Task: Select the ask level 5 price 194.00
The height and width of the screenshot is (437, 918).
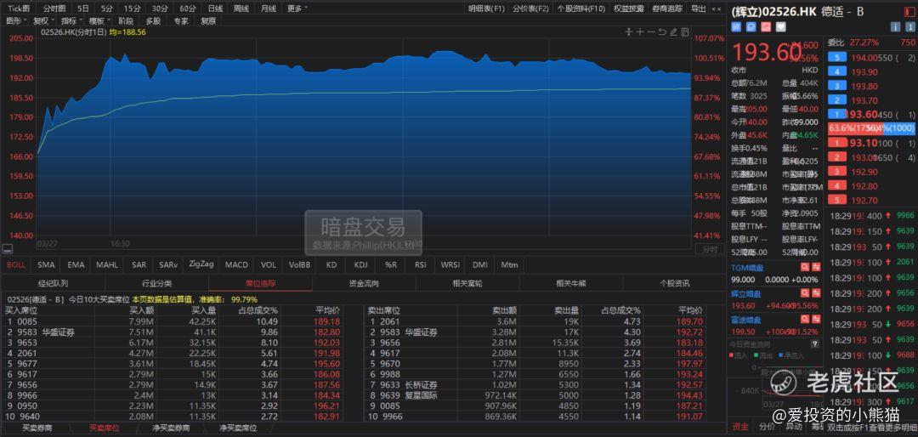Action: click(x=864, y=58)
